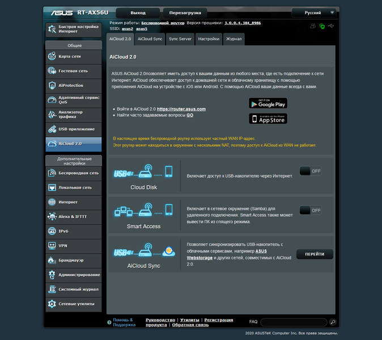
Task: Click the Беспроводной роутер mode link
Action: pyautogui.click(x=163, y=23)
